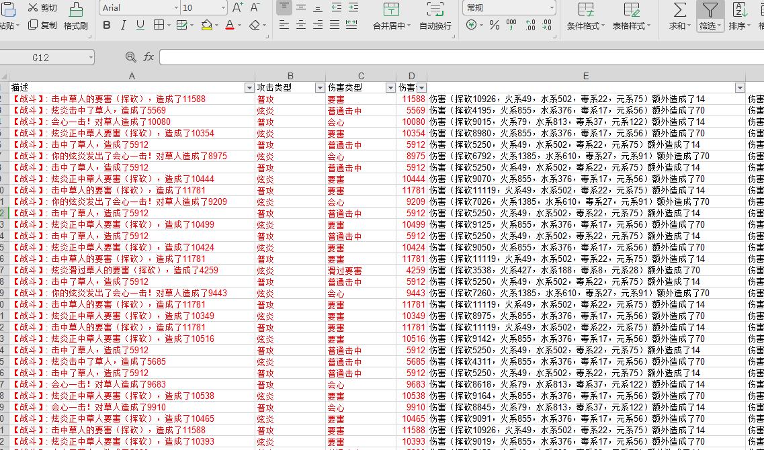Open the alignment group dialog launcher
The height and width of the screenshot is (450, 764).
pyautogui.click(x=454, y=36)
